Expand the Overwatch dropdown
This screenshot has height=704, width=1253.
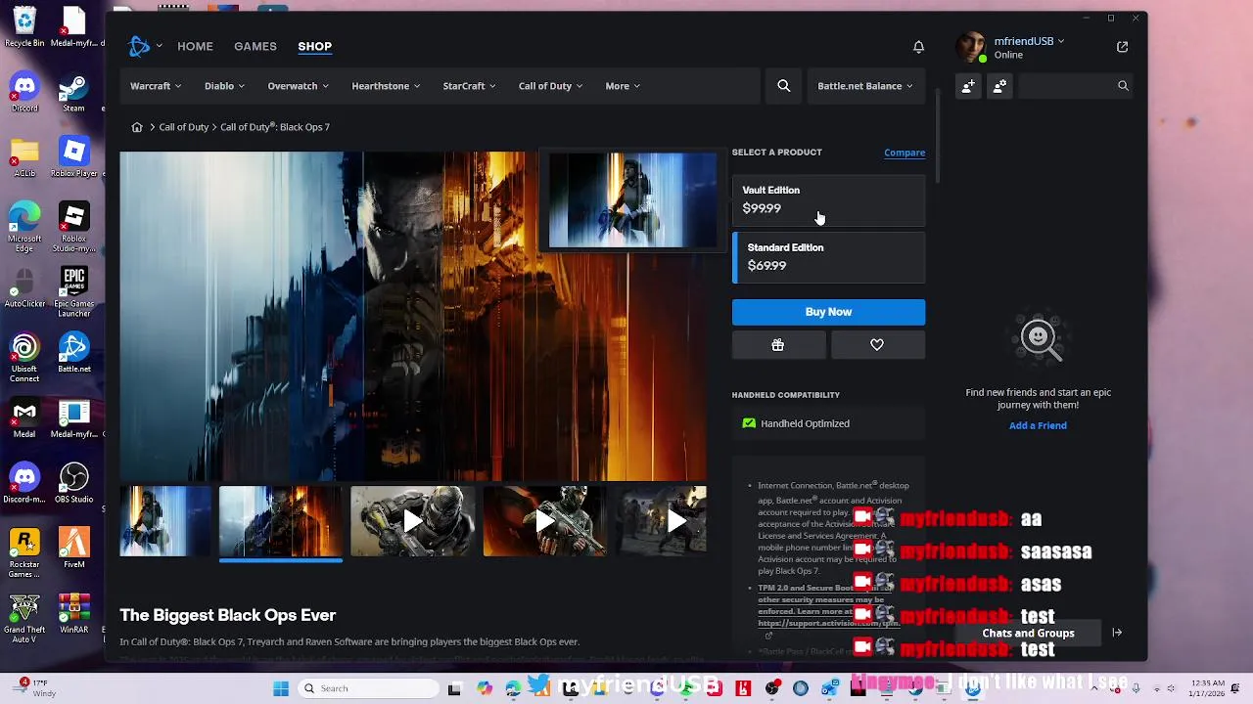(299, 86)
